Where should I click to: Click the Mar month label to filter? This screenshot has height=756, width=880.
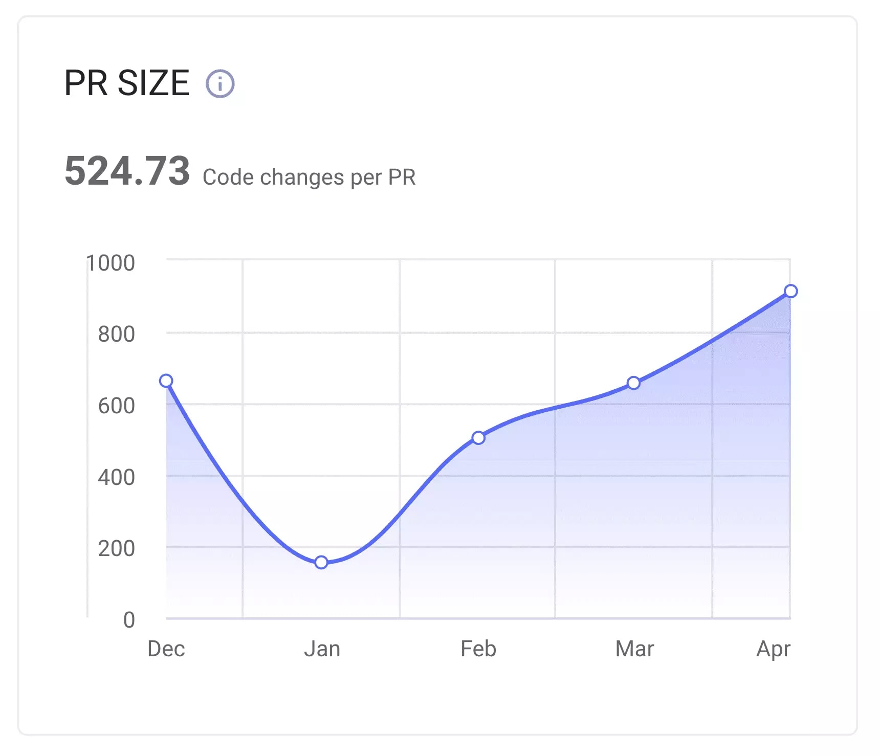pos(634,649)
